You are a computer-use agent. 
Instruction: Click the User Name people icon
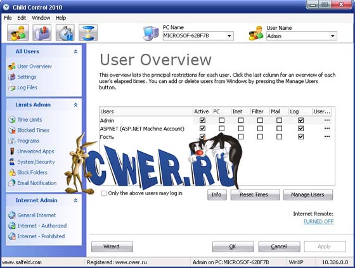pyautogui.click(x=256, y=34)
